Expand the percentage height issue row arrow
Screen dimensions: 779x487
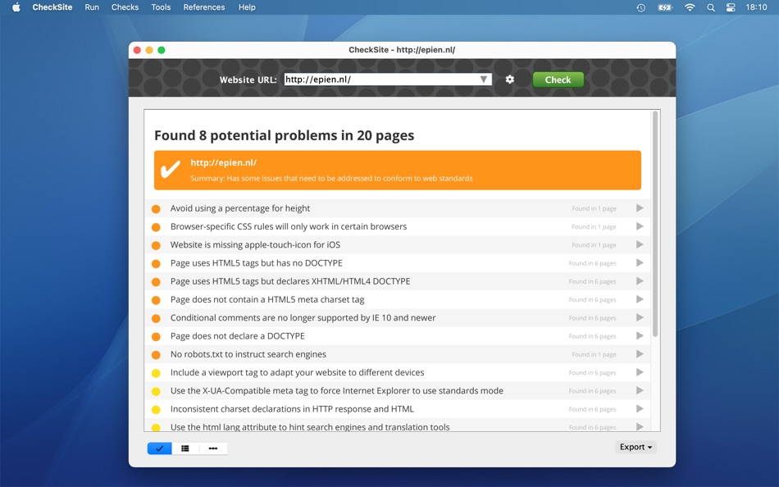click(640, 208)
